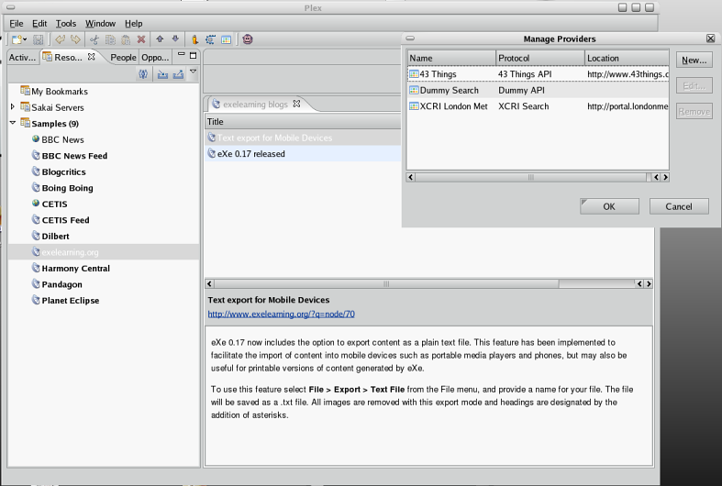This screenshot has width=722, height=486.
Task: Open the File menu
Action: pos(17,24)
